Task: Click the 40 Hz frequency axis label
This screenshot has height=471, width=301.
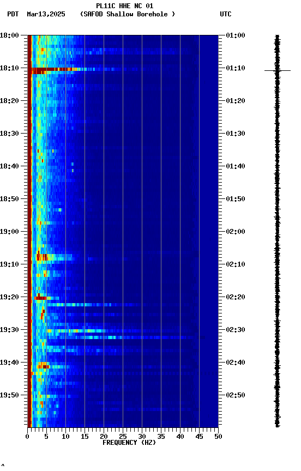Action: click(x=180, y=437)
